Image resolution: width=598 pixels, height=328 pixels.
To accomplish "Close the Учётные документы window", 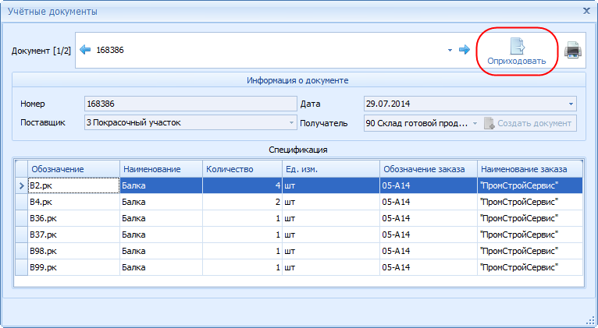I will click(586, 10).
